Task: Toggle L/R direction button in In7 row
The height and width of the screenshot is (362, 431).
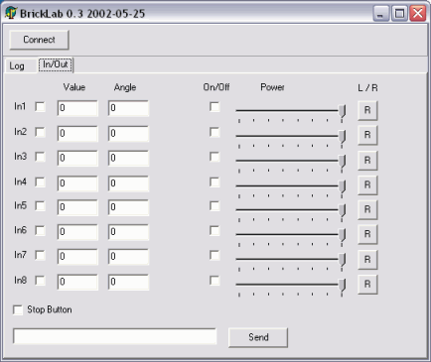Action: [367, 260]
